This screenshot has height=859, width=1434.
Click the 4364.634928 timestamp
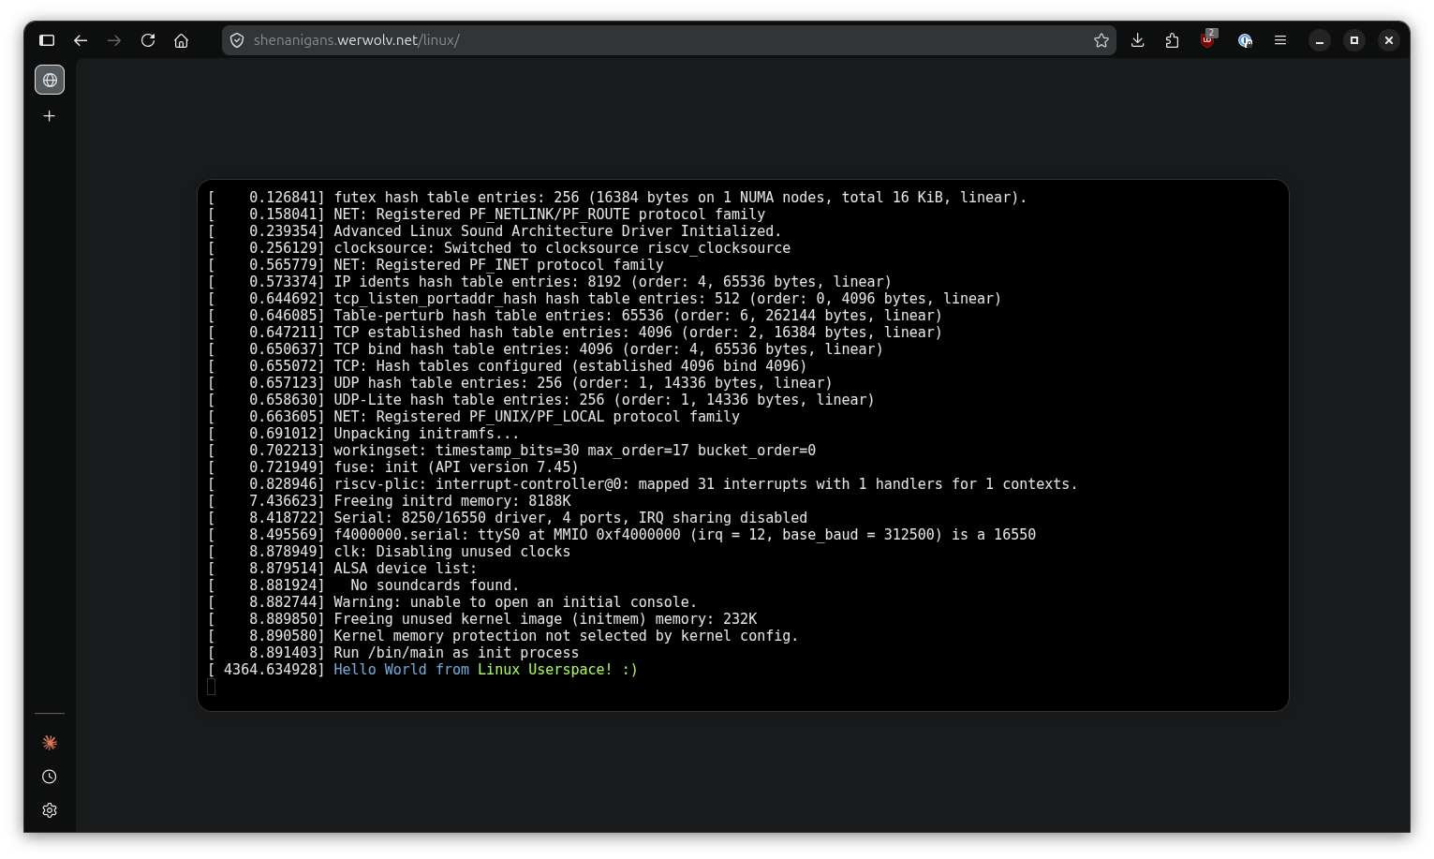click(270, 670)
